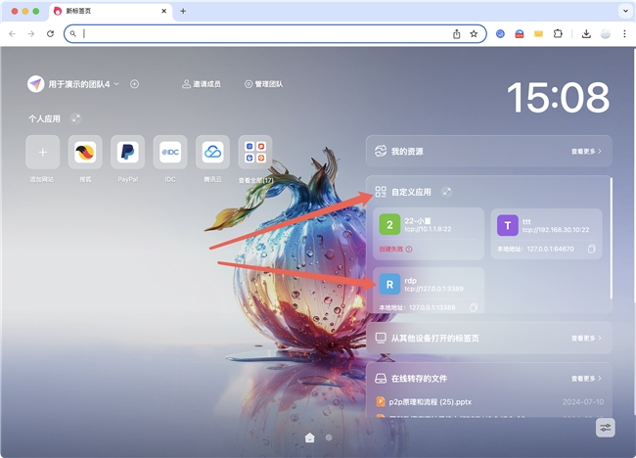The height and width of the screenshot is (458, 636).
Task: Open the 腾讯云 cloud shortcut
Action: pyautogui.click(x=212, y=153)
